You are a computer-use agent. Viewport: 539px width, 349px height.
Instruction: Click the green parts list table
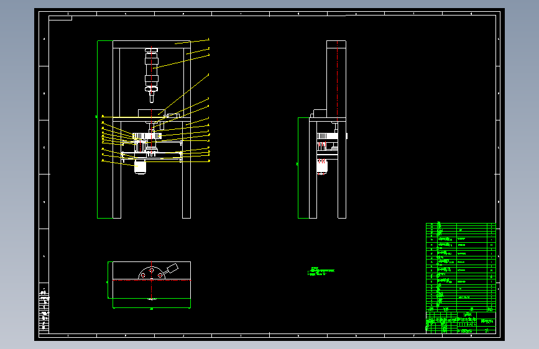pyautogui.click(x=461, y=267)
